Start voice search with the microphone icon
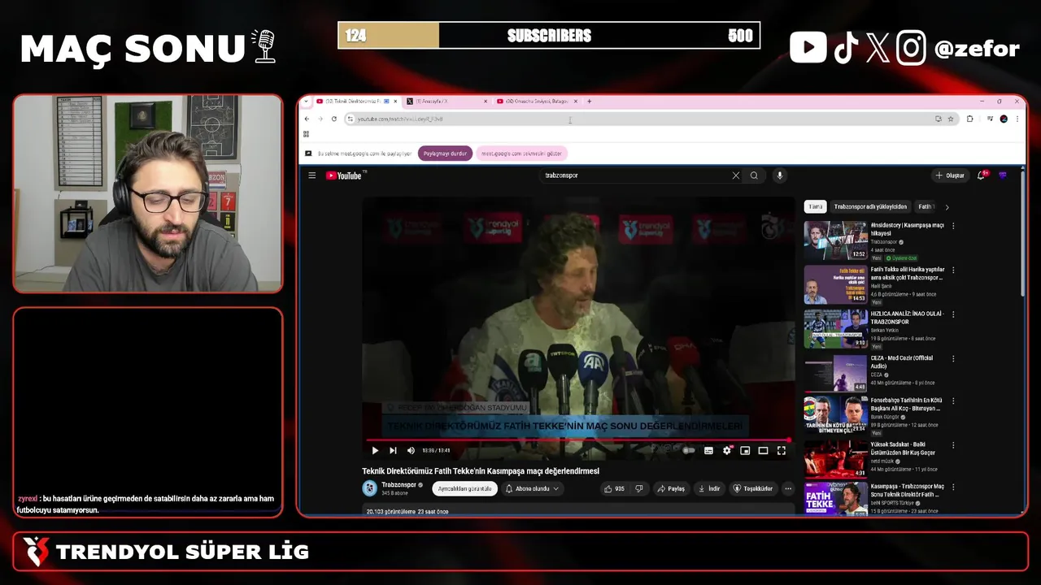This screenshot has width=1041, height=585. tap(779, 175)
